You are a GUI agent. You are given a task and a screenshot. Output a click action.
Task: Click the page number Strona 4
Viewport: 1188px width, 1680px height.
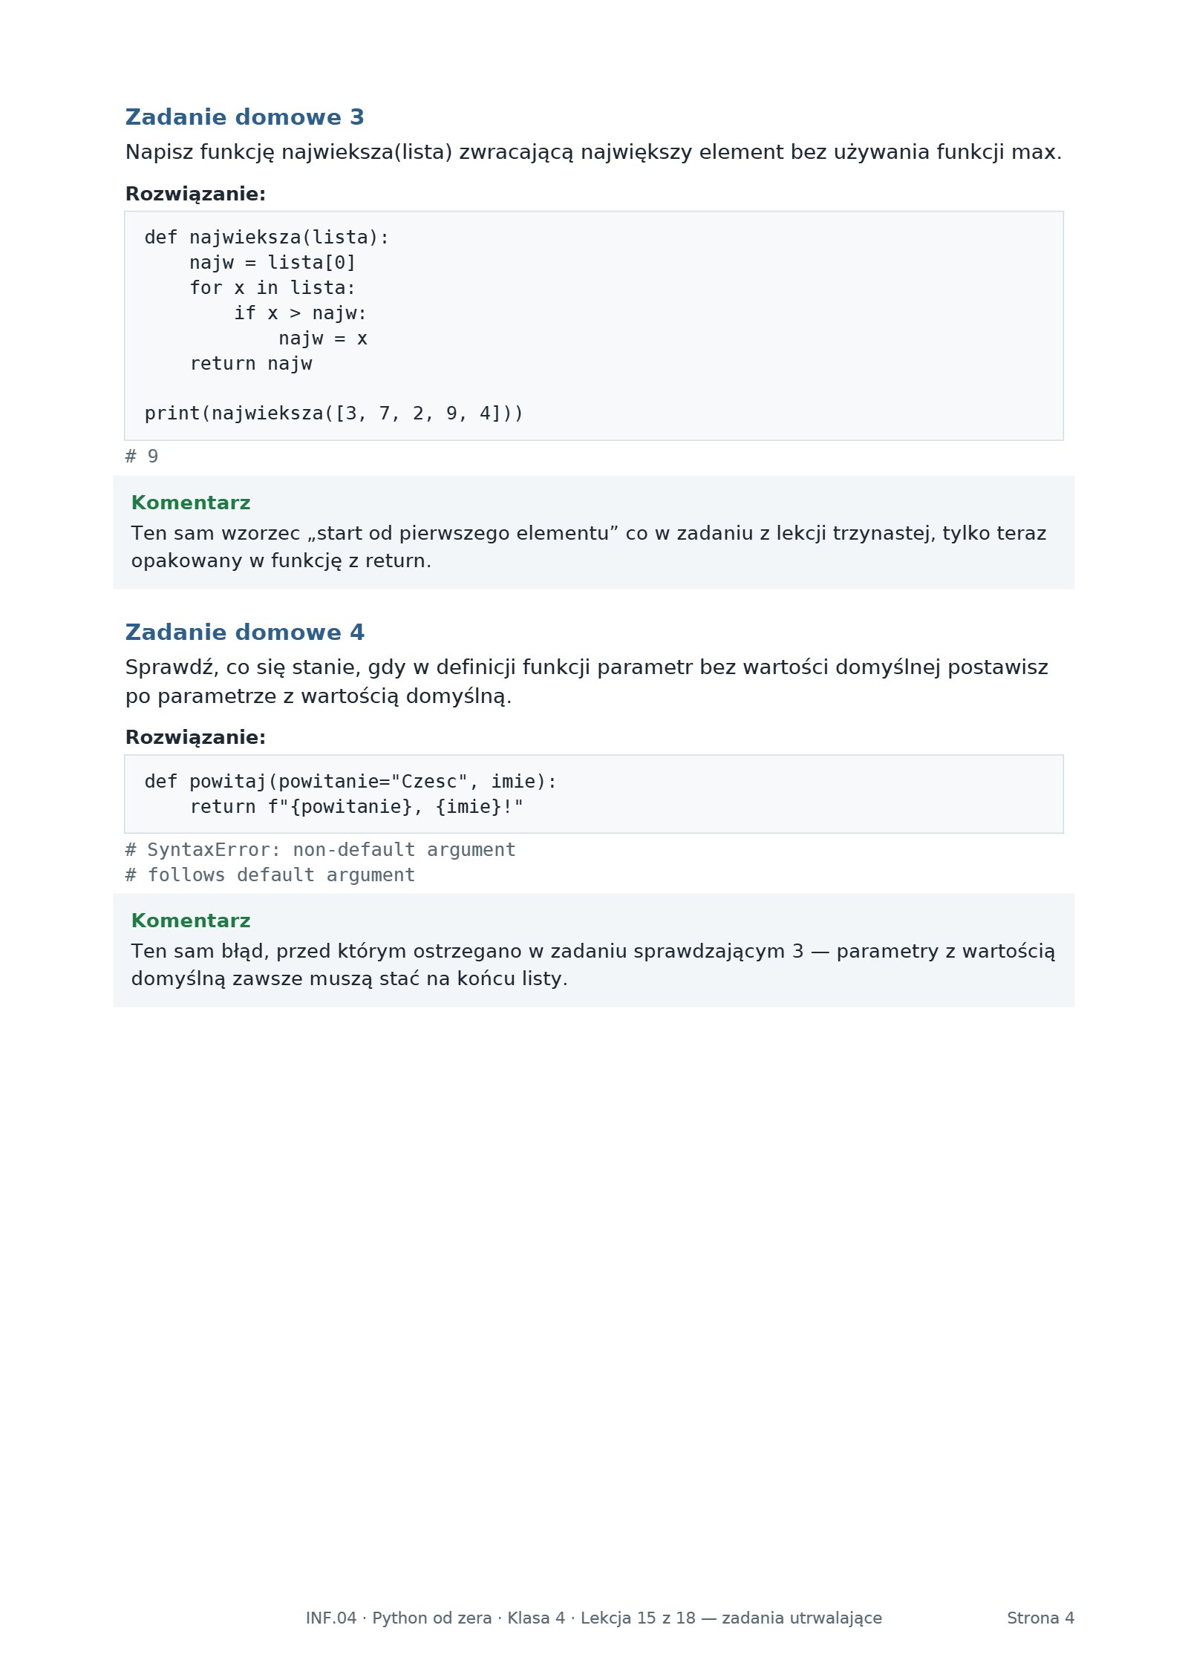click(x=1040, y=1618)
